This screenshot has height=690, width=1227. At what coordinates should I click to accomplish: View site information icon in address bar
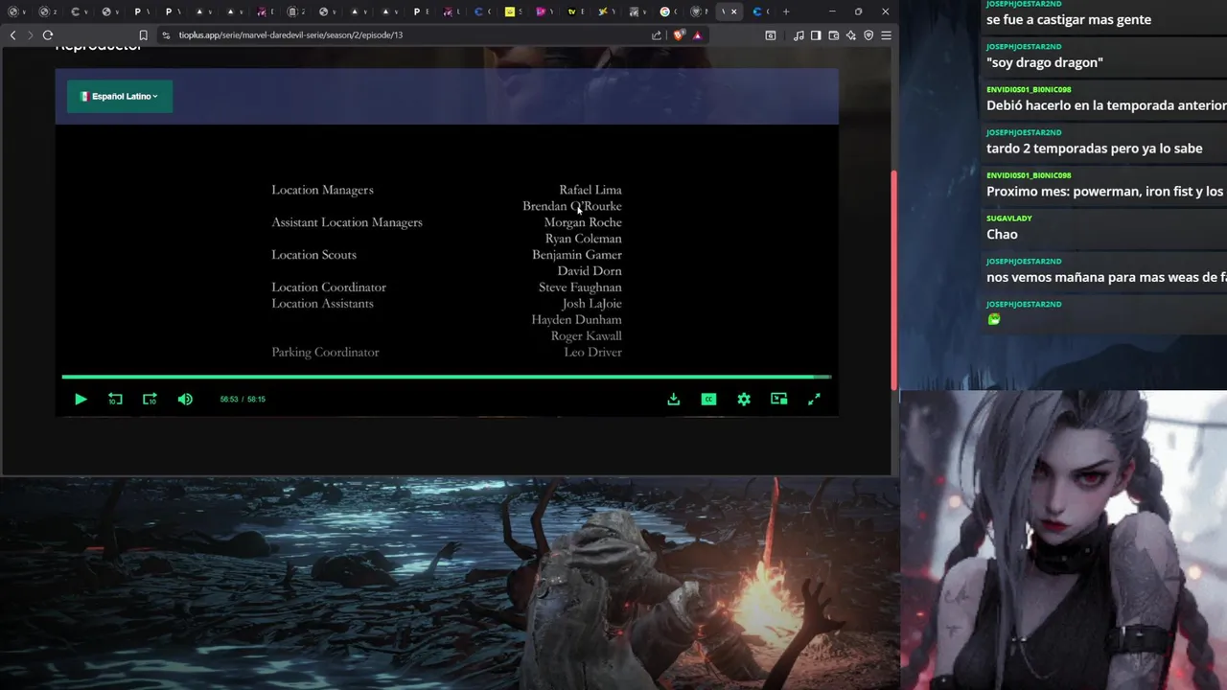(166, 35)
